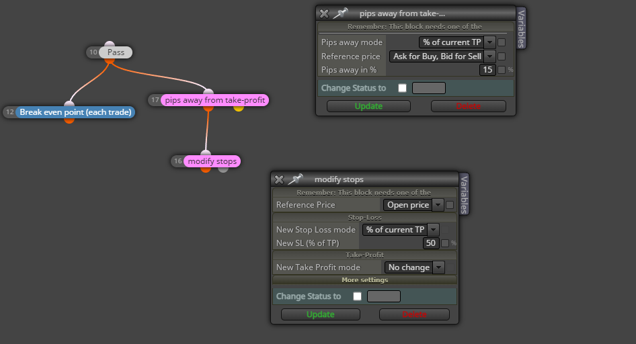Select the Break even point (each trade) block
The width and height of the screenshot is (636, 344).
75,112
